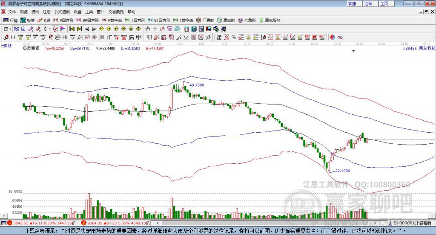Click the bottom scrollbar right arrow
This screenshot has height=235, width=436.
click(x=375, y=223)
